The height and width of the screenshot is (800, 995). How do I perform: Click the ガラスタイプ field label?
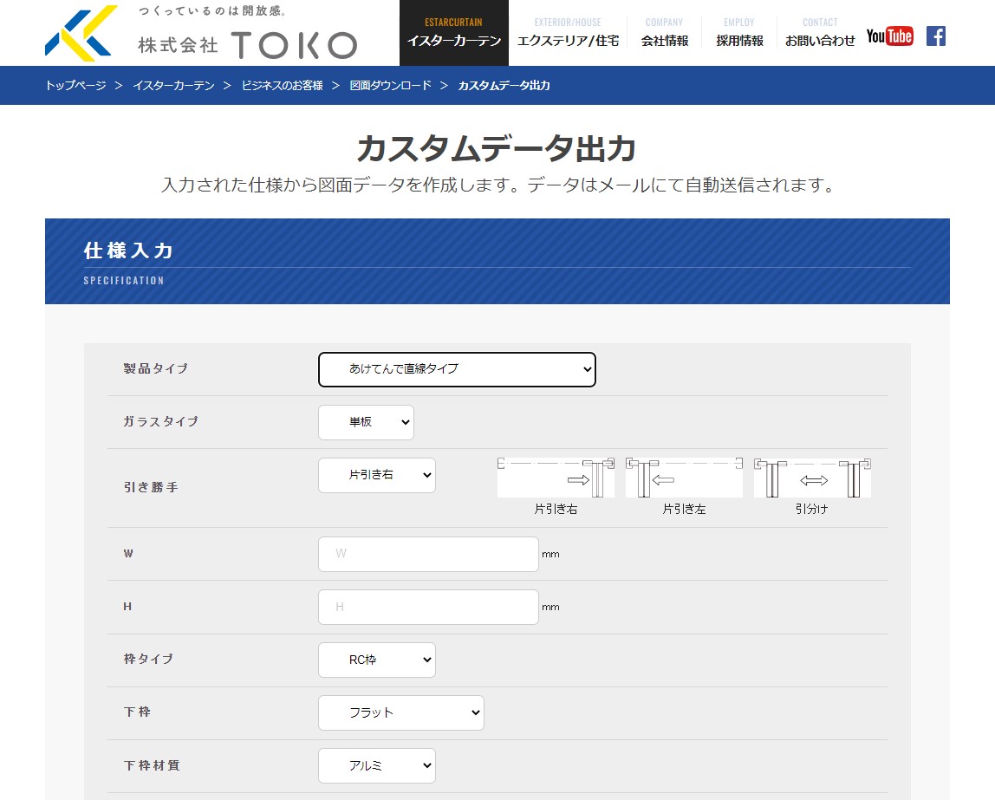coord(161,421)
